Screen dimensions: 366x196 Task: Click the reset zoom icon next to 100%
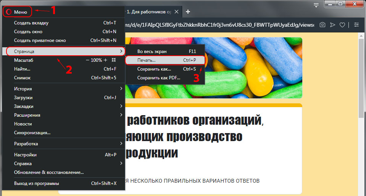click(113, 60)
